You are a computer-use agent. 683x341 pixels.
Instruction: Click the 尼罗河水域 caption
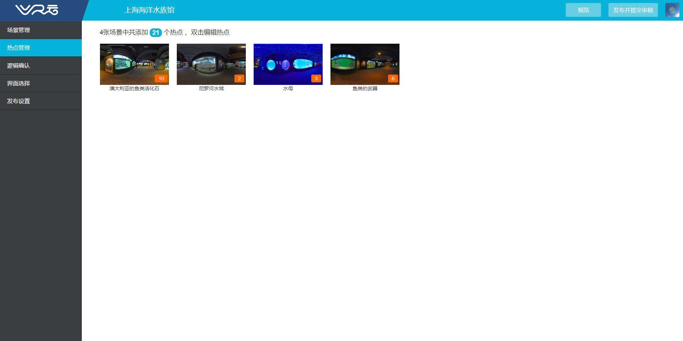click(x=211, y=88)
